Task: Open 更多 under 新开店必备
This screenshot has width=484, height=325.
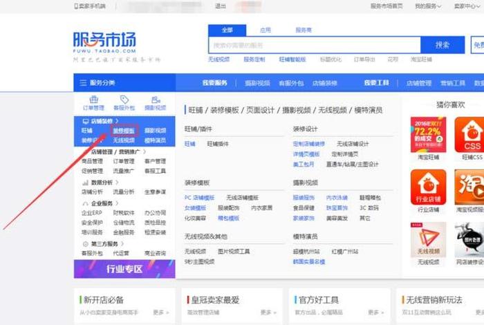Action: tap(161, 313)
